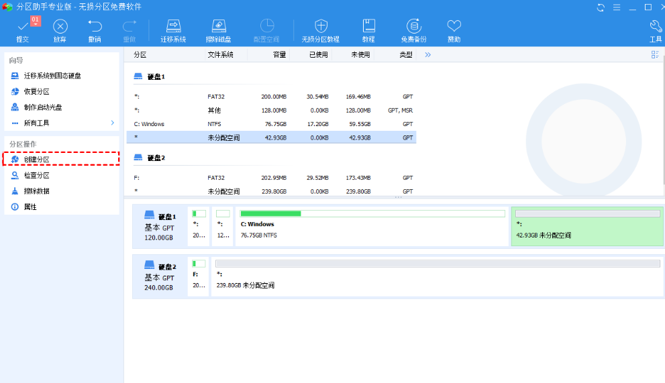Click the 教程 tutorial book icon
The height and width of the screenshot is (383, 665).
point(368,28)
